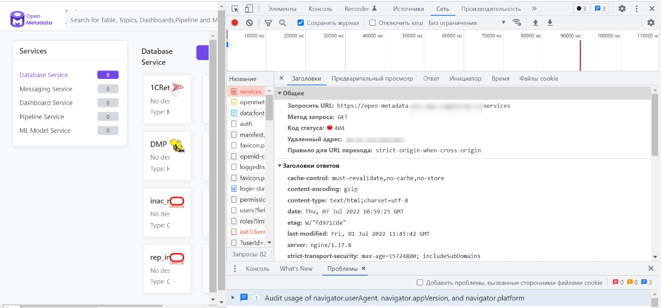Open What's New drawer tab

[x=296, y=269]
